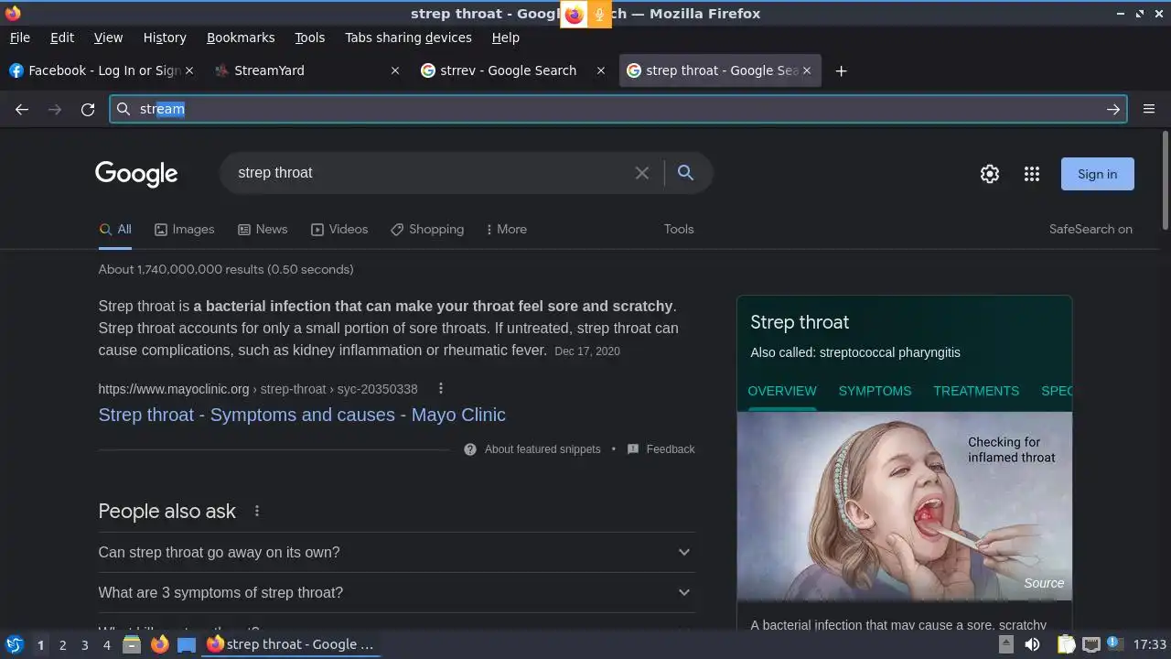This screenshot has height=659, width=1171.
Task: Open the Tabs sharing devices menu
Action: click(x=408, y=38)
